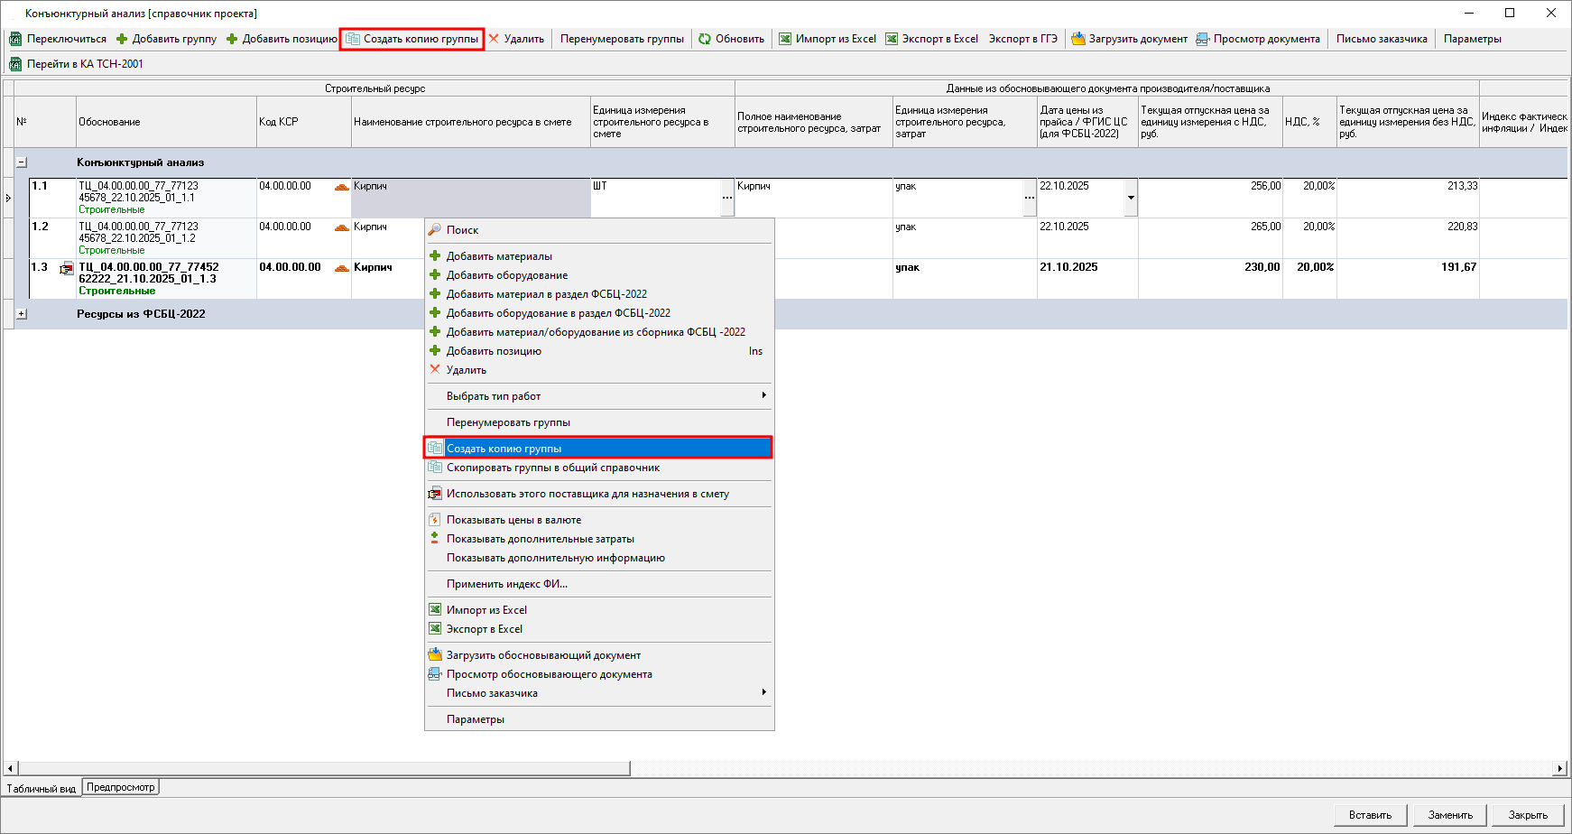
Task: Click the Закрыть button
Action: coord(1528,815)
